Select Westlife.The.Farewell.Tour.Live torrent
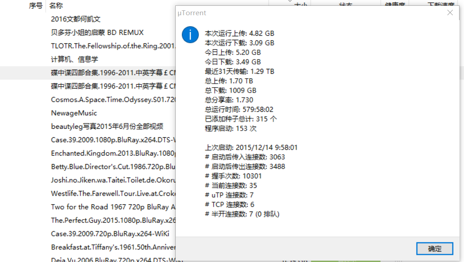Viewport: 464px width, 262px height. coord(113,194)
